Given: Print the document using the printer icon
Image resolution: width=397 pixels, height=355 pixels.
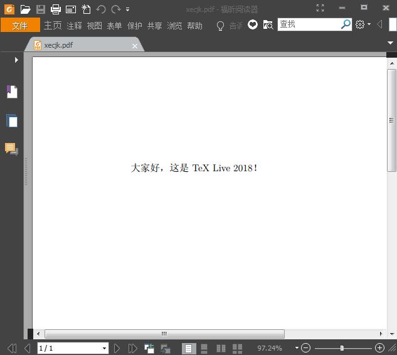Looking at the screenshot, I should click(56, 9).
